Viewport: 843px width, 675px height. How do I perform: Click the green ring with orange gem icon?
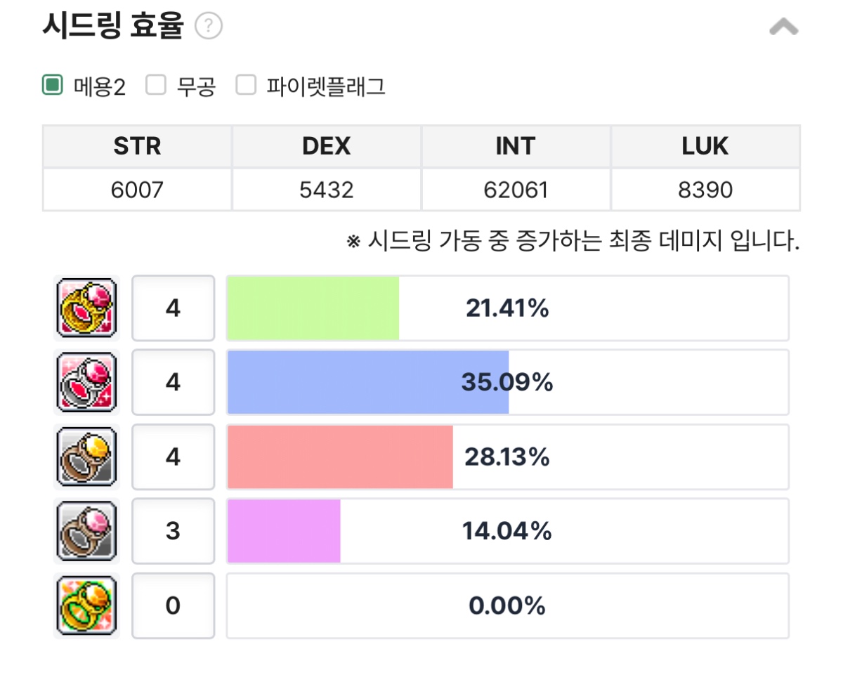click(x=86, y=605)
